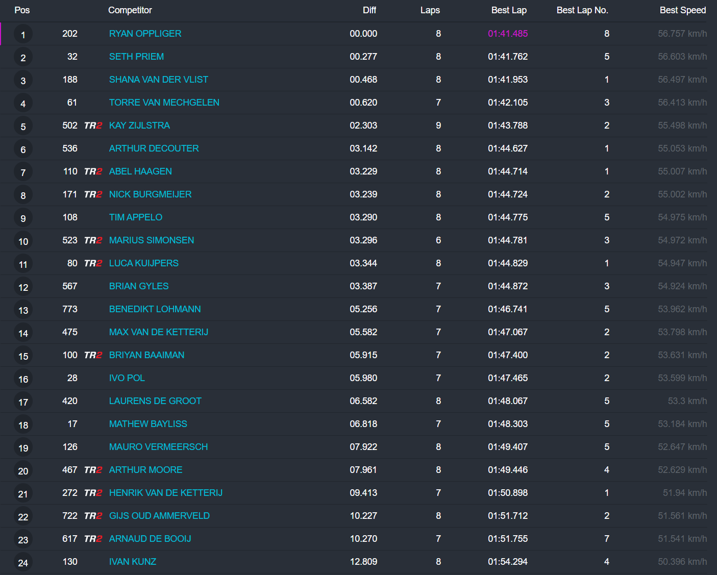
Task: Select Torre van Mechgelen's name
Action: pyautogui.click(x=164, y=103)
